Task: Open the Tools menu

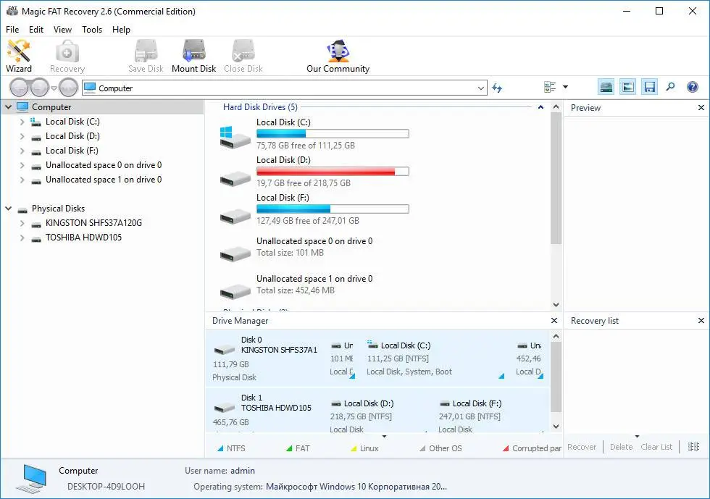Action: (92, 30)
